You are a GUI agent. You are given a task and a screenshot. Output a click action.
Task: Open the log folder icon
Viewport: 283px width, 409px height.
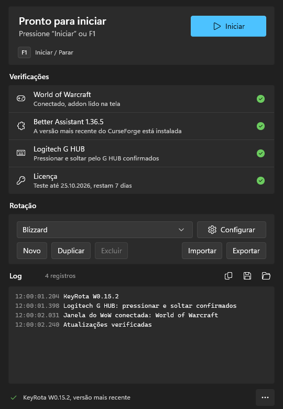[x=266, y=276]
